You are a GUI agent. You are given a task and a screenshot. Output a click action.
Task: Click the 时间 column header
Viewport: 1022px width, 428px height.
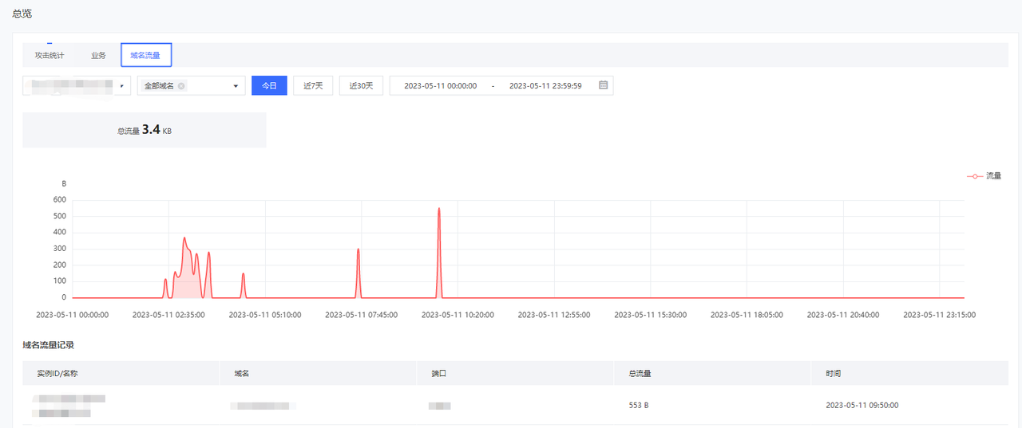click(833, 373)
